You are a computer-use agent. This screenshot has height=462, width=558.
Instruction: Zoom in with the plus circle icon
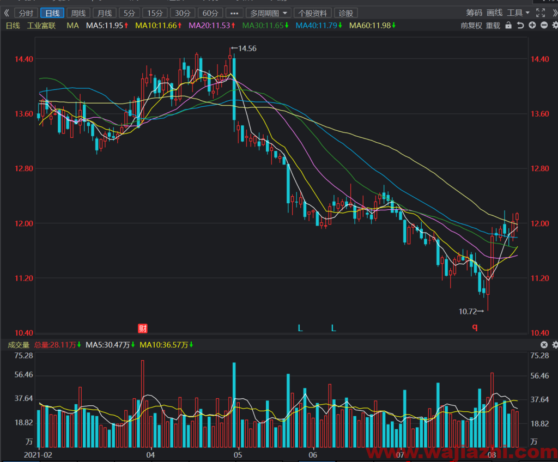click(532, 25)
